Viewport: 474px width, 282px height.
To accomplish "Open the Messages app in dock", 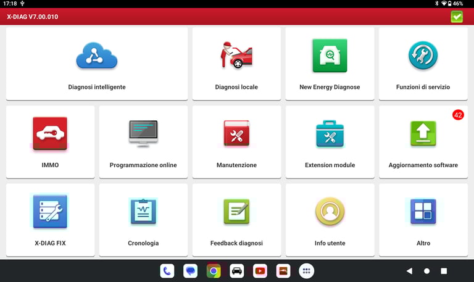I will (x=191, y=271).
